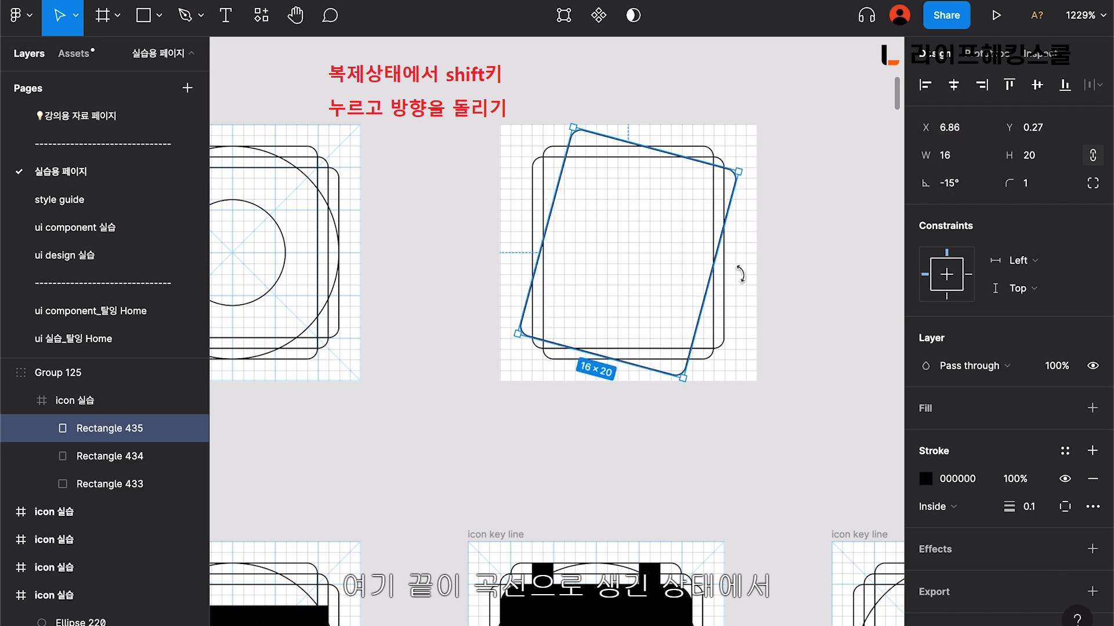1114x626 pixels.
Task: Open stroke styles grid icon
Action: coord(1065,450)
